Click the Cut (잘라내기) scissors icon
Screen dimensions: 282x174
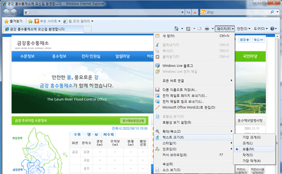pos(157,45)
